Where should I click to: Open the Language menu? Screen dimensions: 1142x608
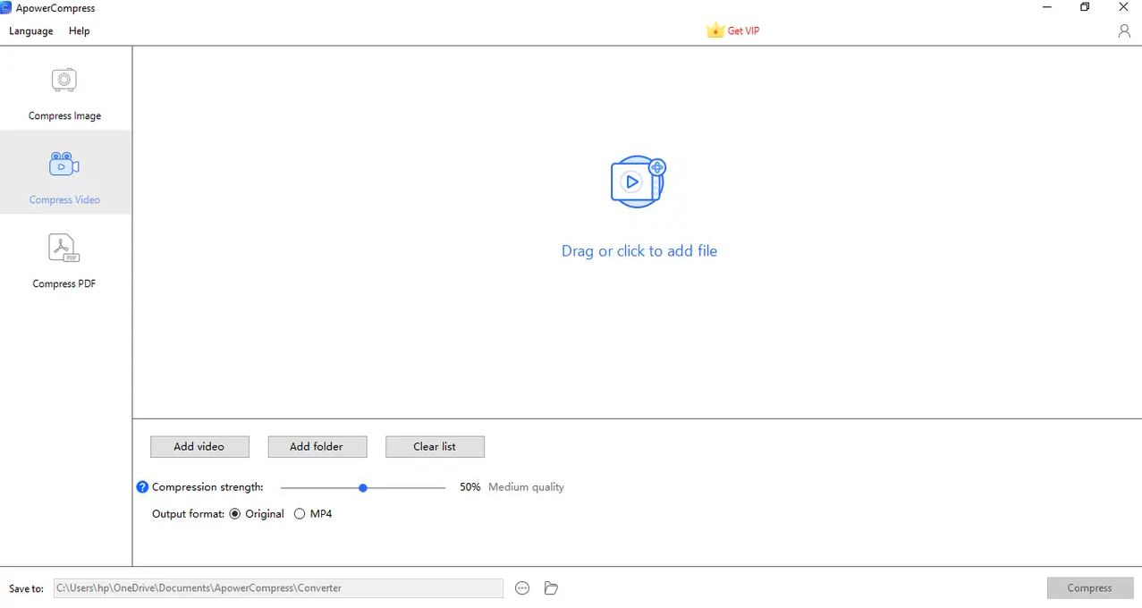point(31,31)
